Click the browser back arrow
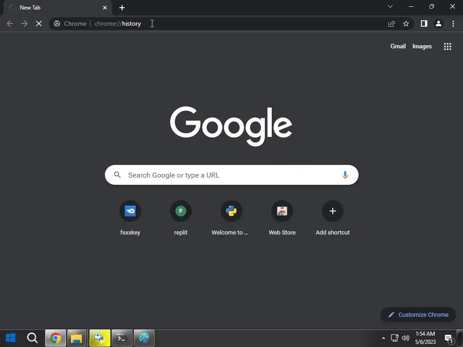The width and height of the screenshot is (463, 347). click(x=10, y=23)
